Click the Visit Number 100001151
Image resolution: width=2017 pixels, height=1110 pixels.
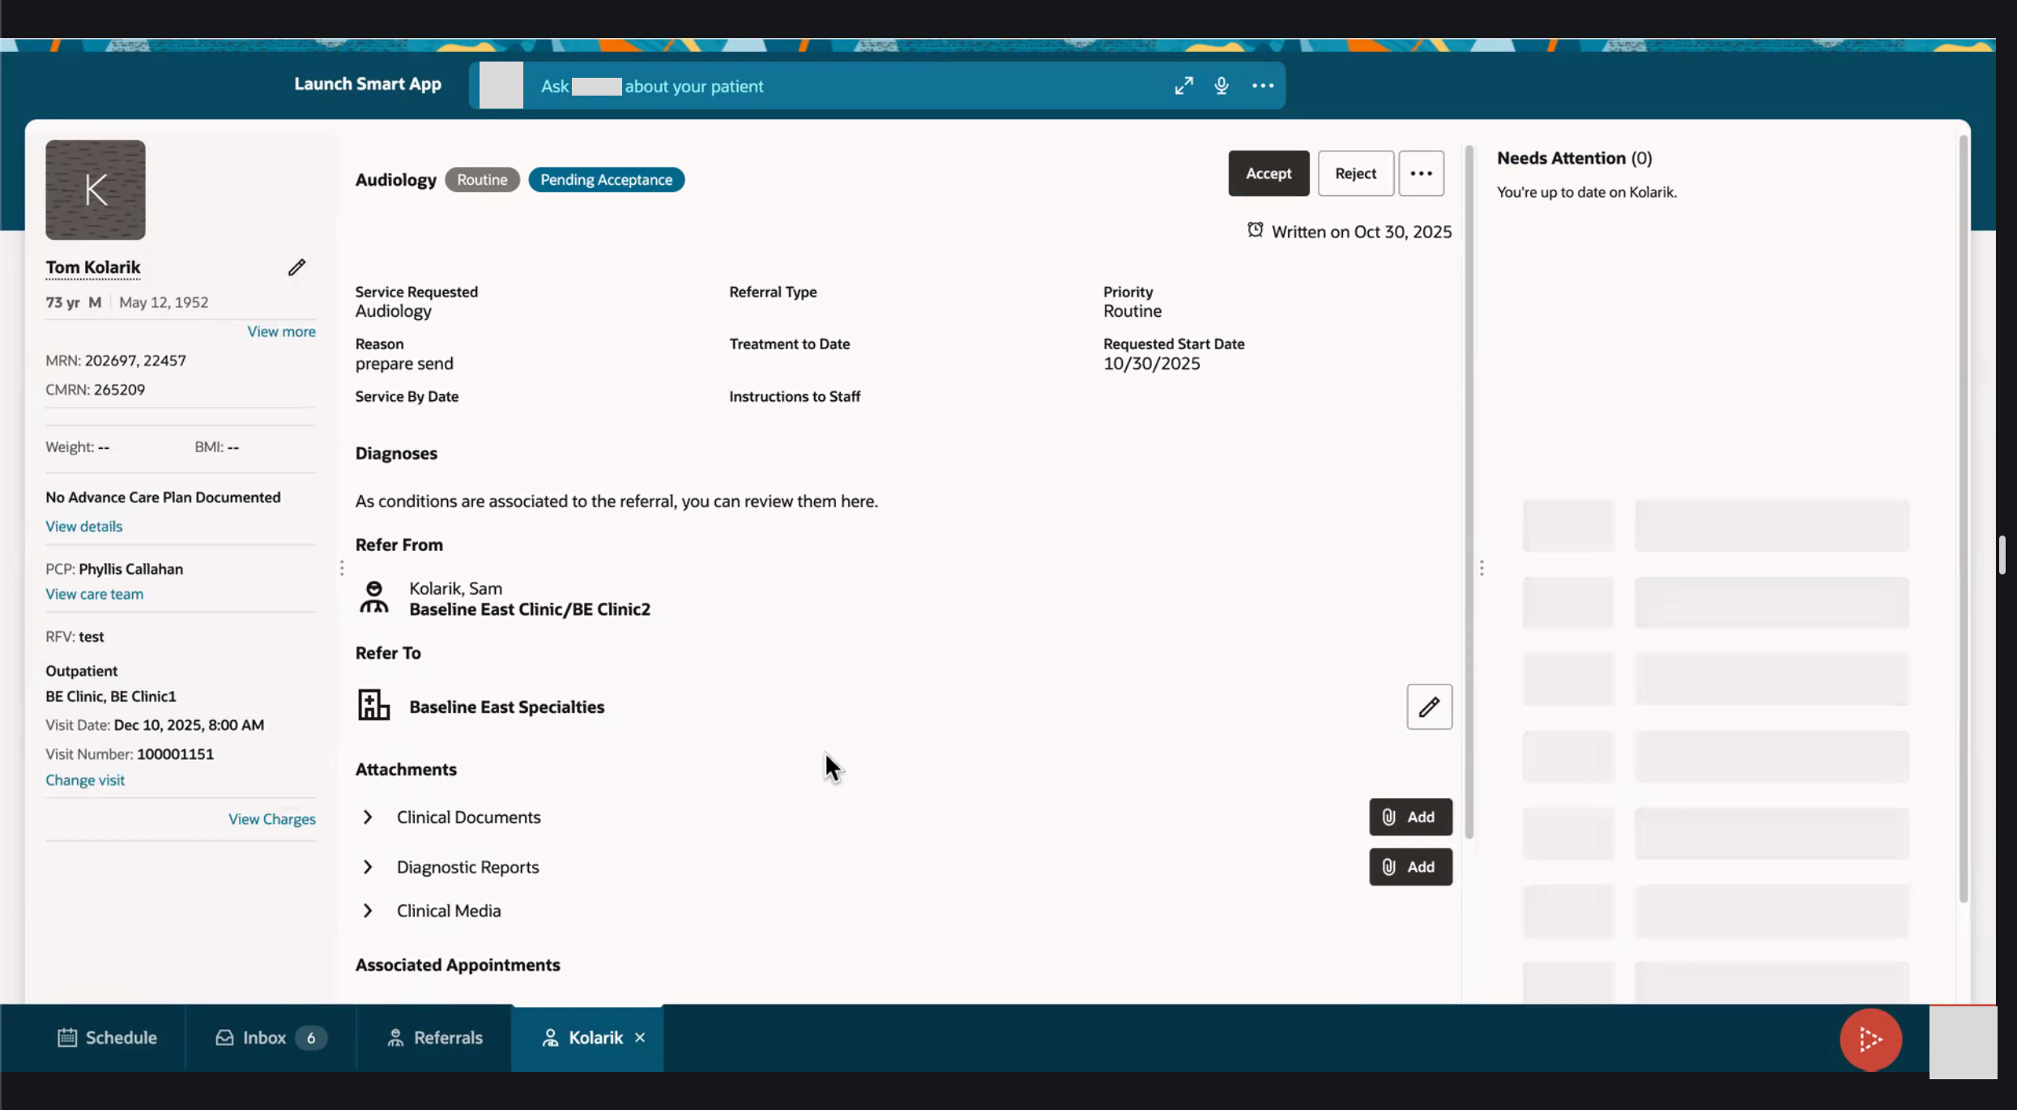(x=175, y=754)
